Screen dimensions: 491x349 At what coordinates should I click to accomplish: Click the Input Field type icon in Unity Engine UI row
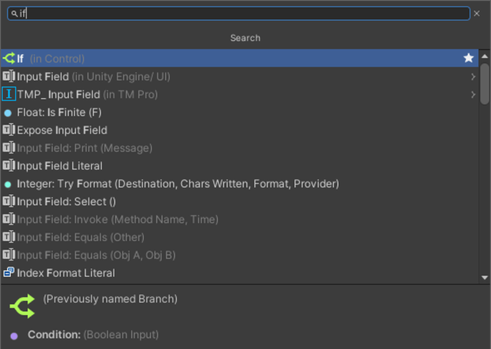tap(9, 77)
